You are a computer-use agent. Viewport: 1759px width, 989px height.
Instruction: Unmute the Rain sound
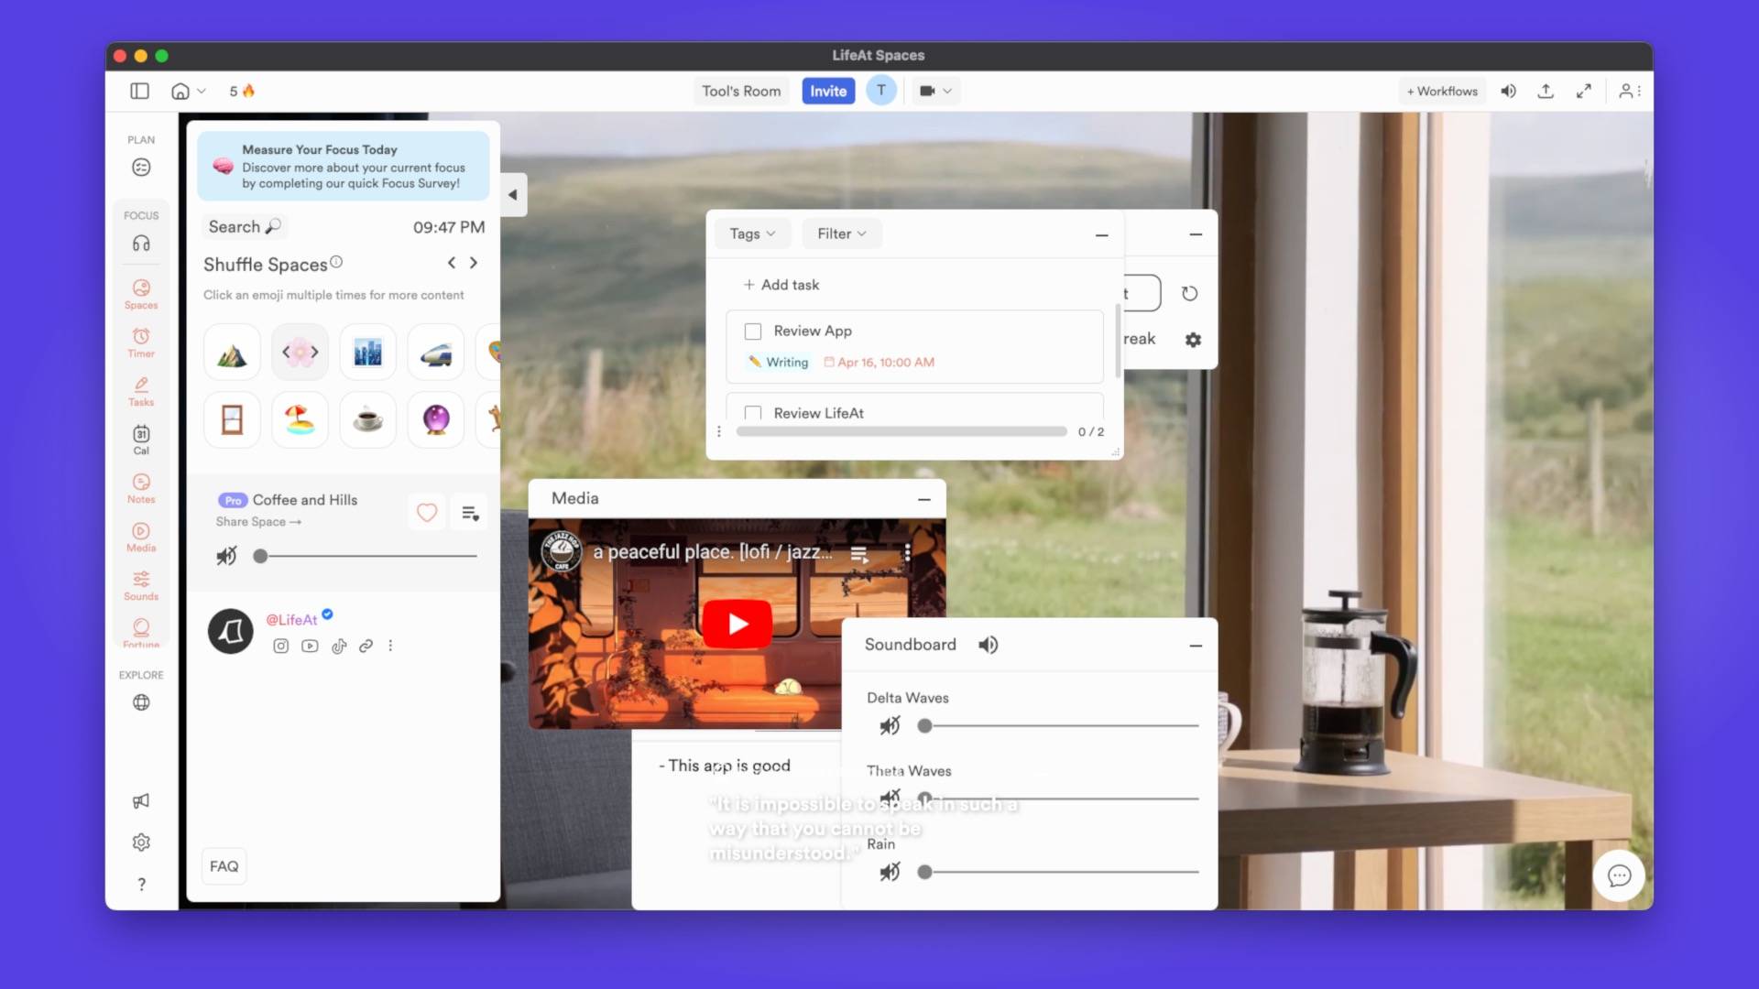pyautogui.click(x=890, y=873)
